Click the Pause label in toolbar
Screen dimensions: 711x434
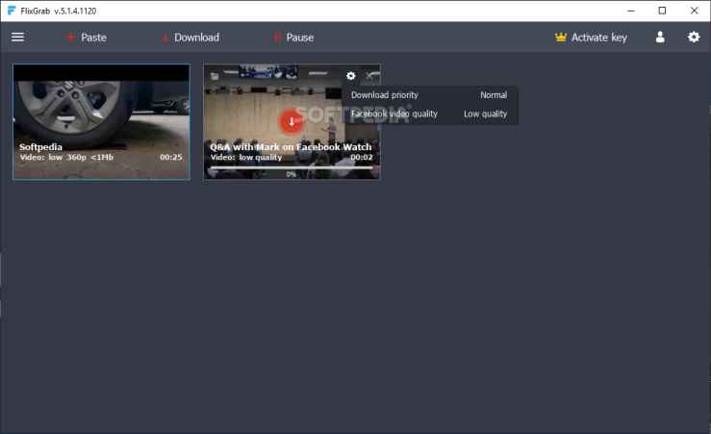pyautogui.click(x=299, y=38)
